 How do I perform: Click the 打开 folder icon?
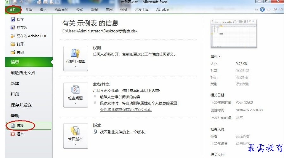point(13,44)
